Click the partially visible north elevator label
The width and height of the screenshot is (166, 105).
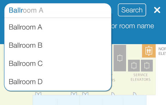pyautogui.click(x=162, y=51)
